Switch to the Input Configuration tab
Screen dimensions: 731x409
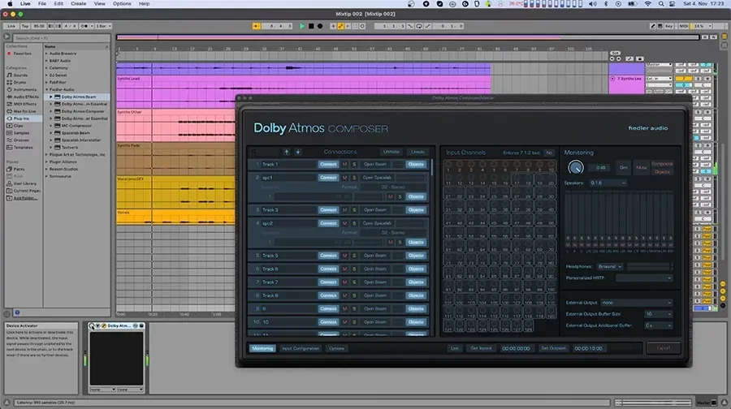(301, 348)
